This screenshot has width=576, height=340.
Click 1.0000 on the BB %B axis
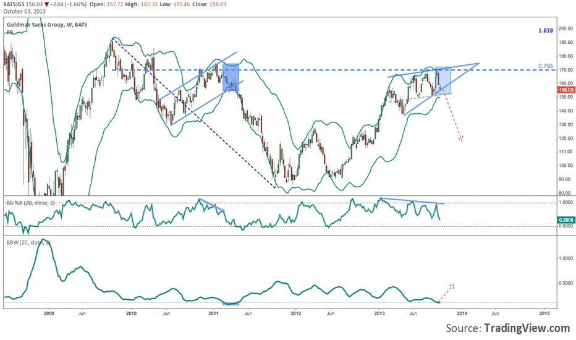point(565,203)
